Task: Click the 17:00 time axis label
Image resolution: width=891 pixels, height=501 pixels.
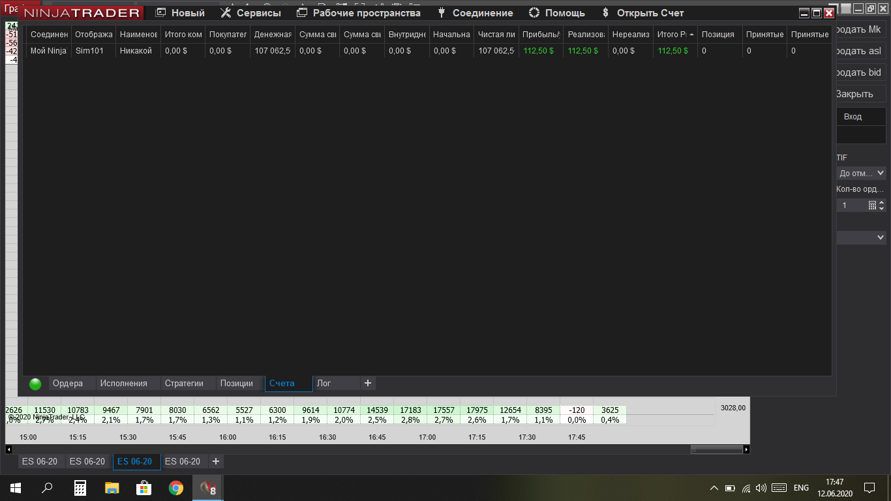Action: [427, 437]
